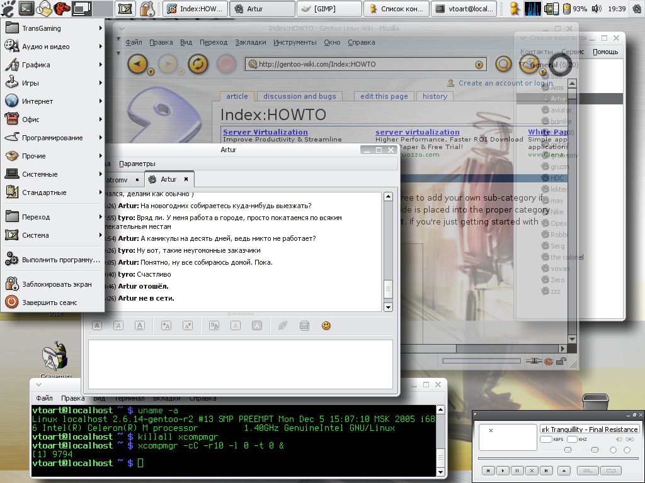The image size is (645, 483).
Task: Click Create an account or log in link
Action: (506, 83)
